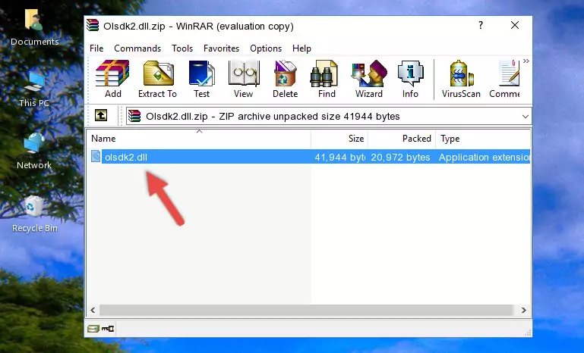
Task: Click the Comment toolbar icon
Action: 505,79
